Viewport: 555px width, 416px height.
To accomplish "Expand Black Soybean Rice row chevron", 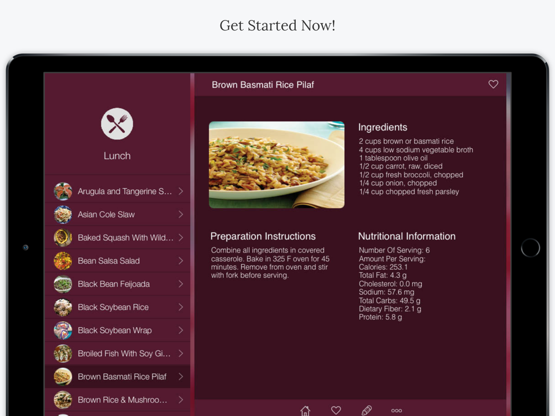I will point(181,307).
